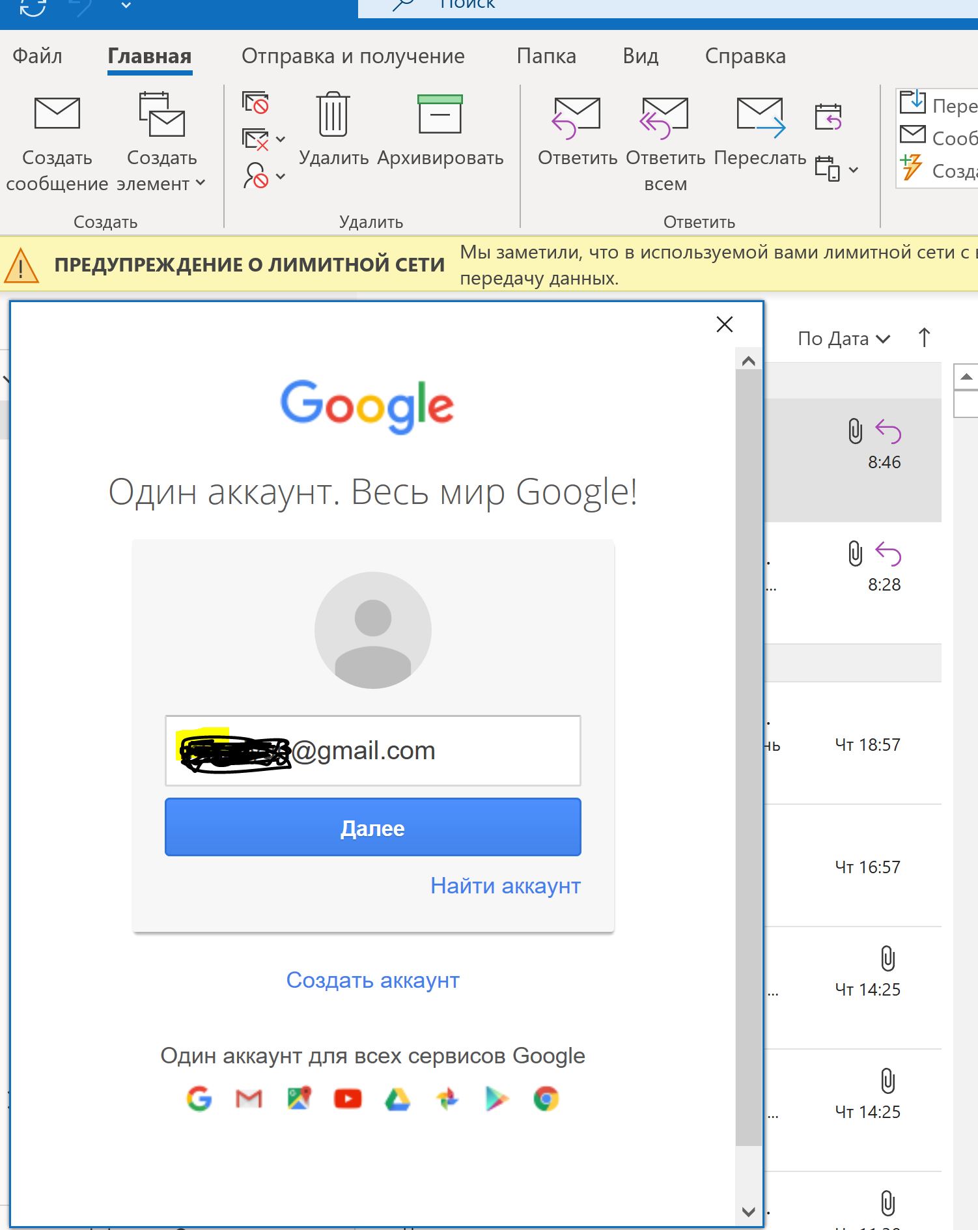Click the blue Далее button

(x=373, y=827)
